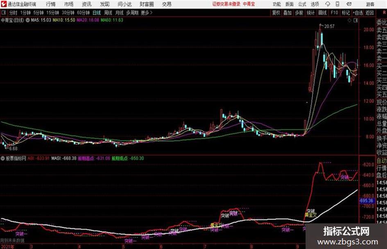Click the 用到未来数据 notice text
Screen dimensions: 387x249
click(12, 240)
